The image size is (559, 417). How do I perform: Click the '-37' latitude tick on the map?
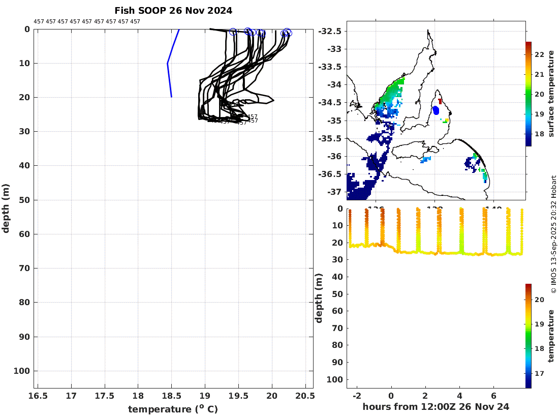click(334, 192)
